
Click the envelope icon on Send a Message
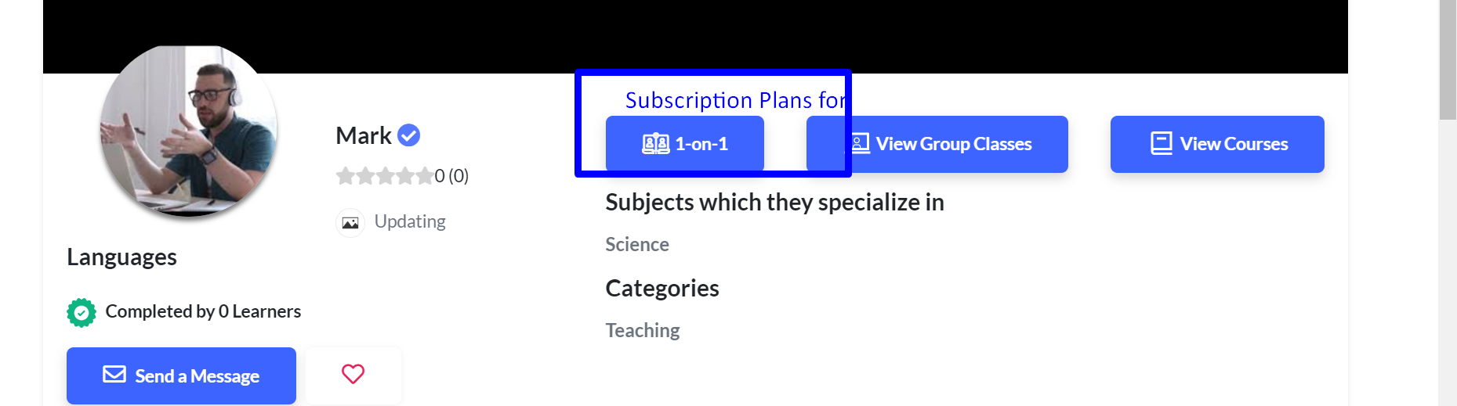(114, 375)
